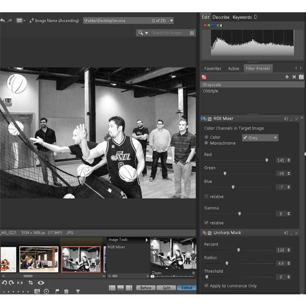Rotate image counterclockwise

(x=4, y=283)
